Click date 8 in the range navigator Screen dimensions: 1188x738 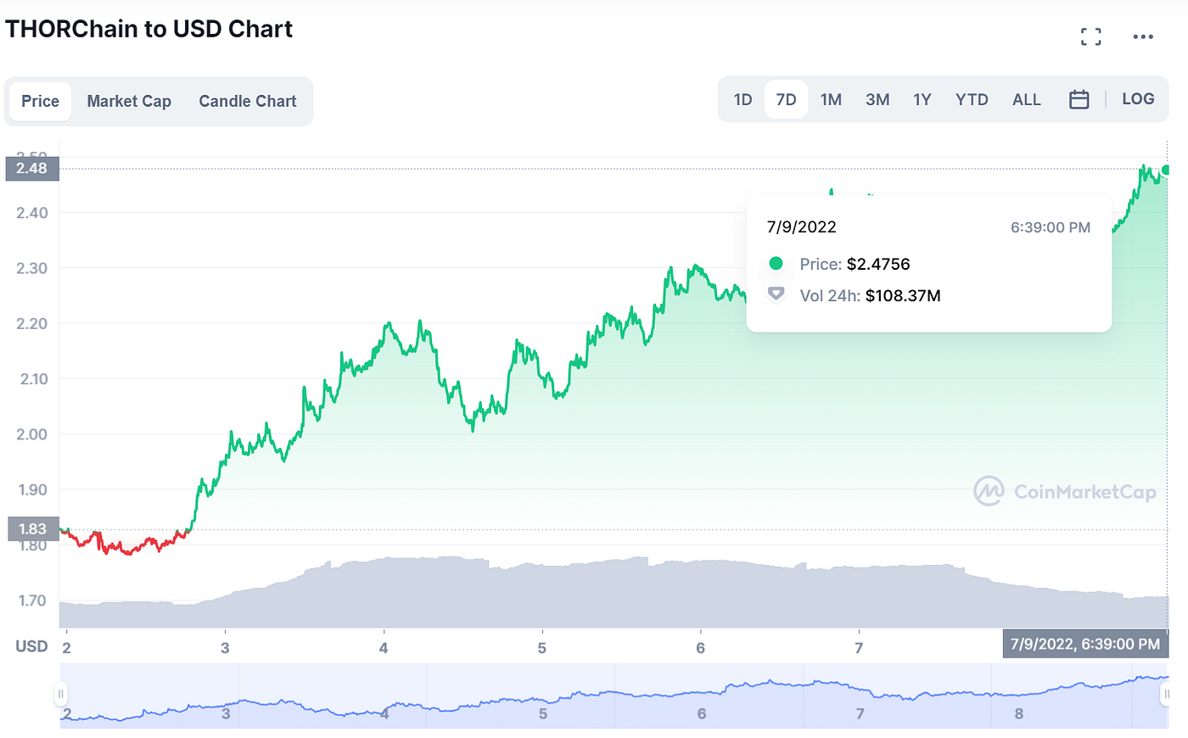pyautogui.click(x=1019, y=713)
